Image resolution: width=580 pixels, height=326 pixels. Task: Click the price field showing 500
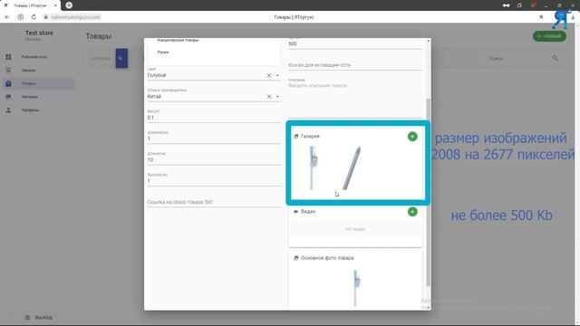click(x=355, y=43)
